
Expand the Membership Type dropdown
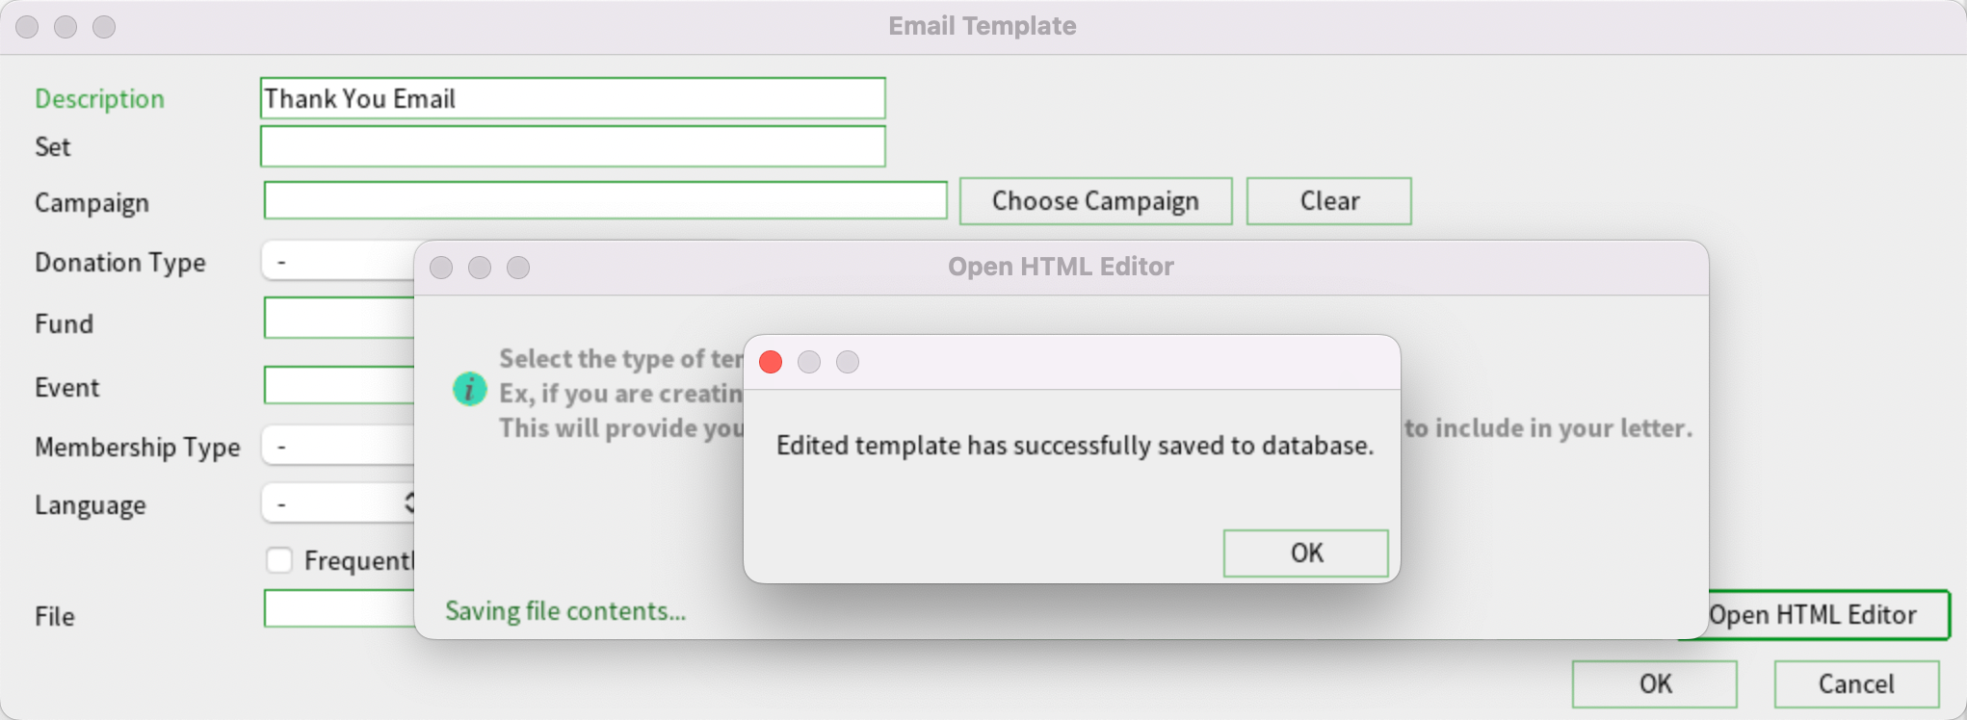[x=338, y=447]
